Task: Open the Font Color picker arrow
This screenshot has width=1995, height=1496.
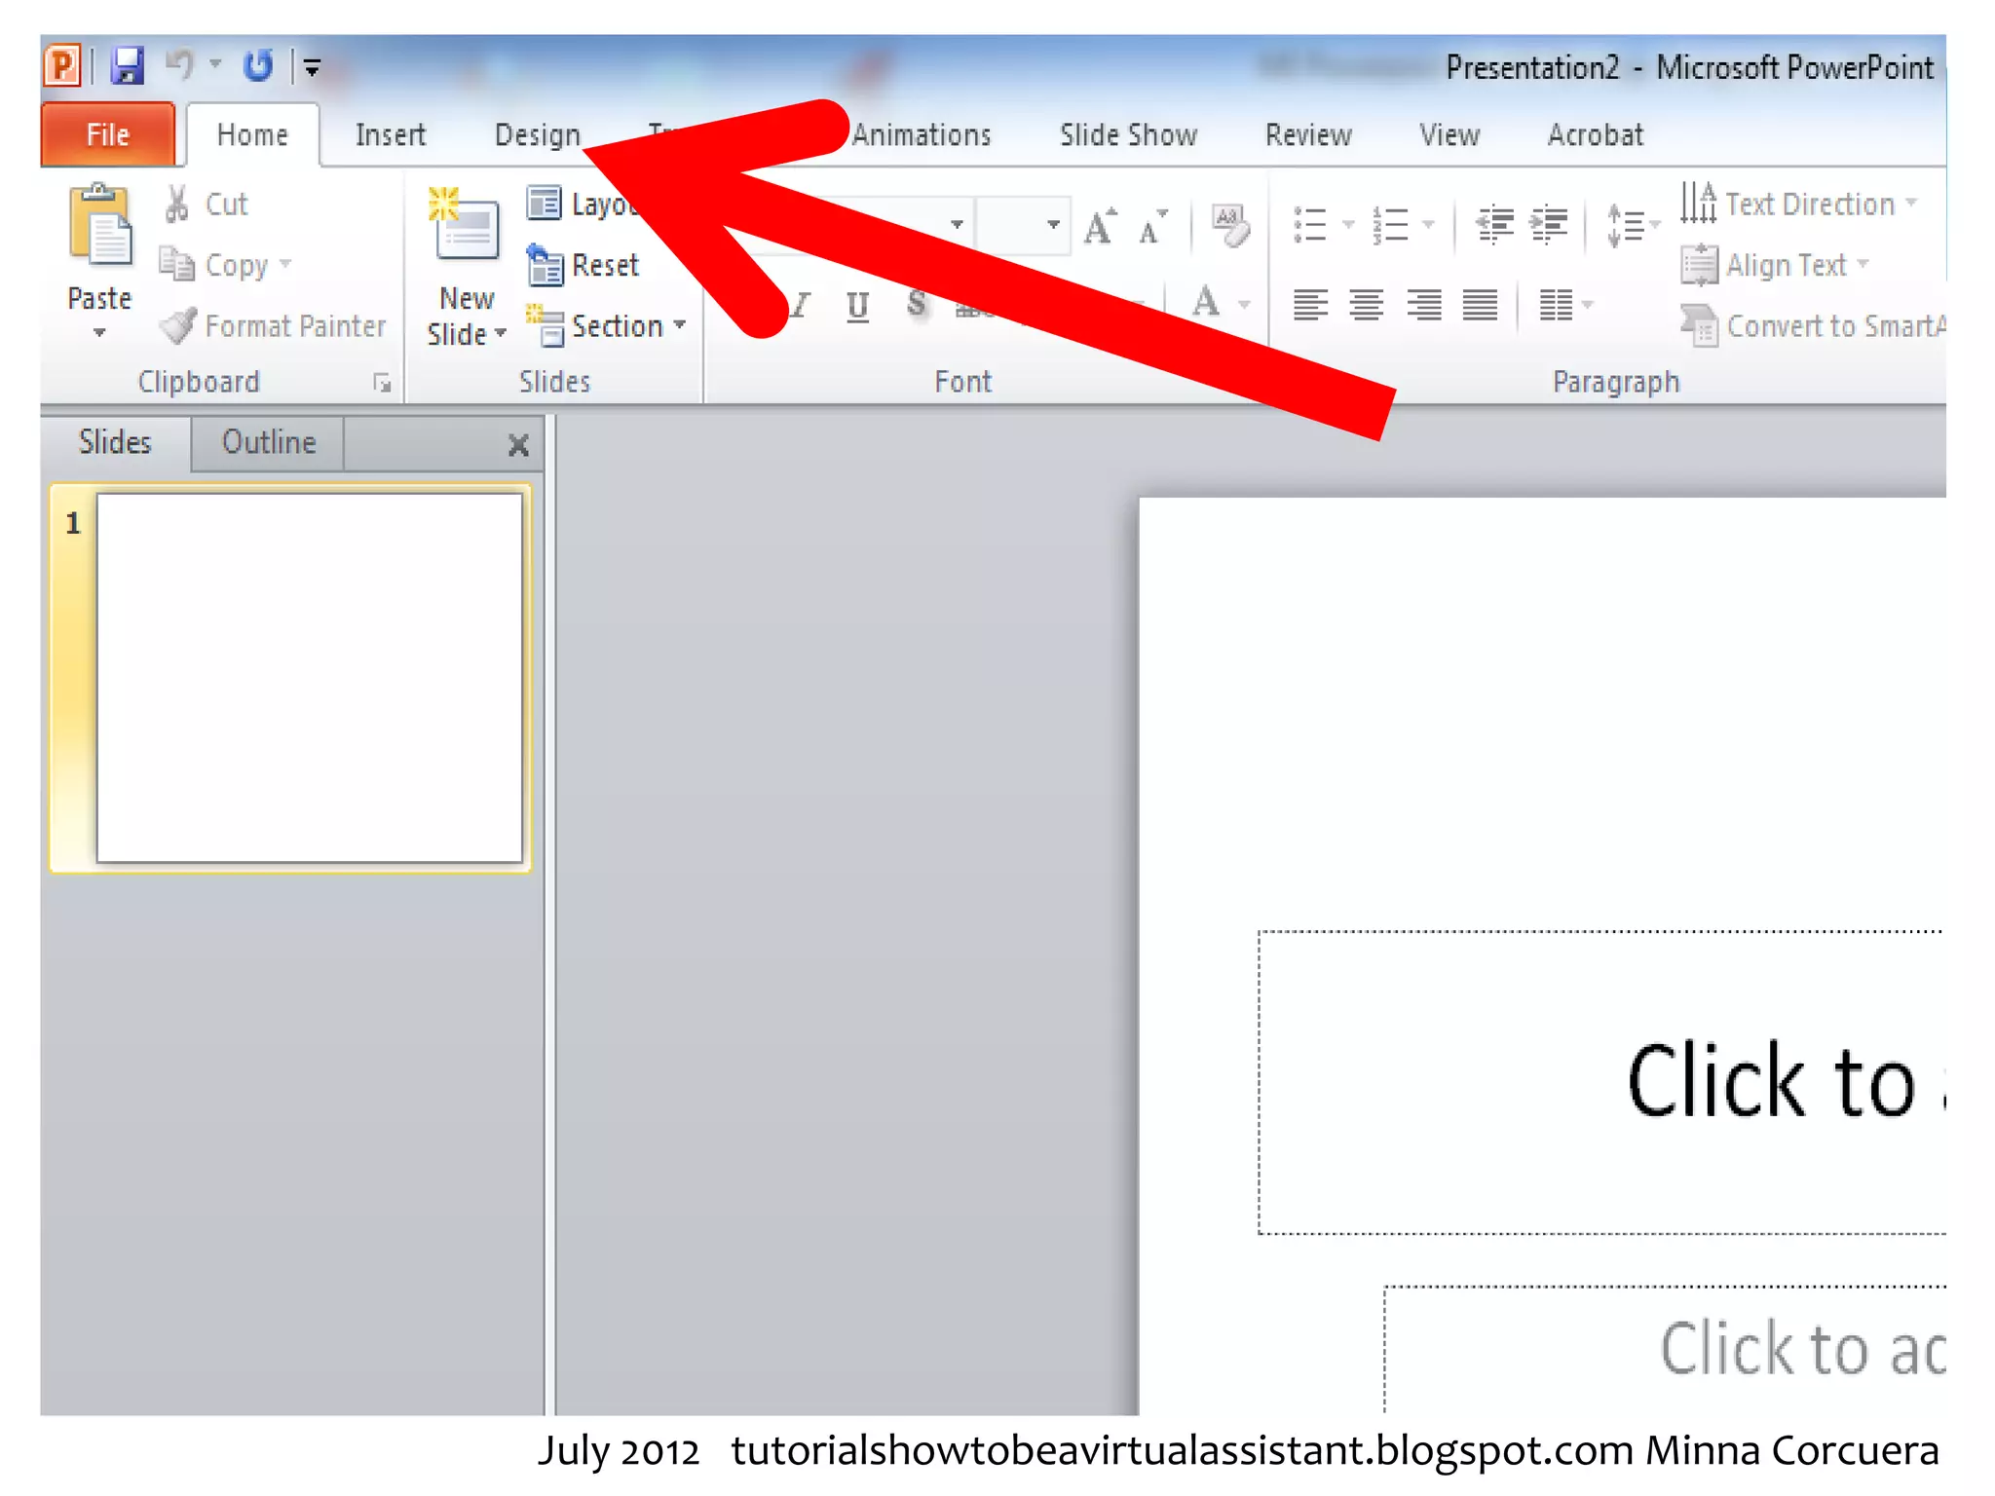Action: pyautogui.click(x=1244, y=305)
